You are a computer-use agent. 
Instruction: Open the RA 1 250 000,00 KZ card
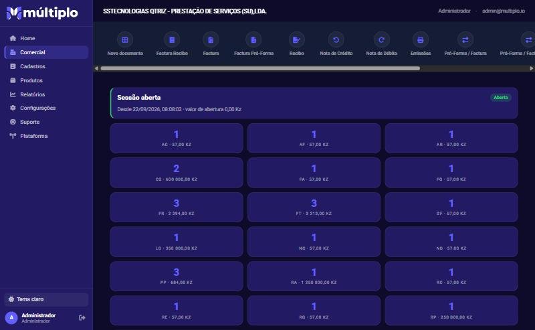click(x=314, y=276)
